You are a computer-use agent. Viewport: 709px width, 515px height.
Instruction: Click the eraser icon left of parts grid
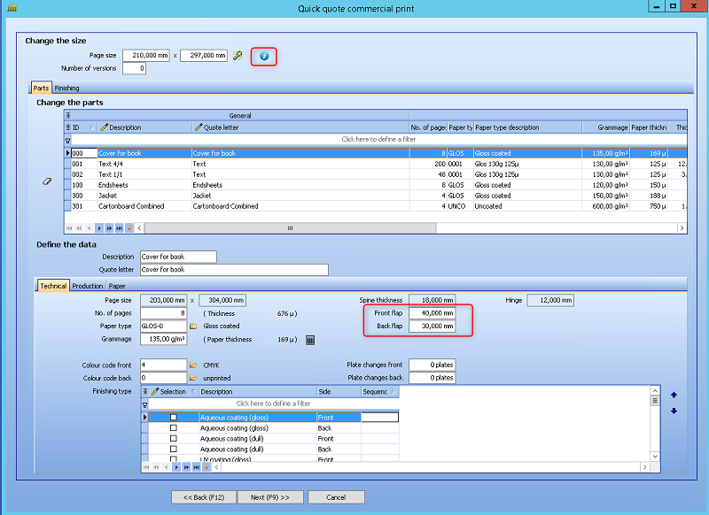click(47, 181)
